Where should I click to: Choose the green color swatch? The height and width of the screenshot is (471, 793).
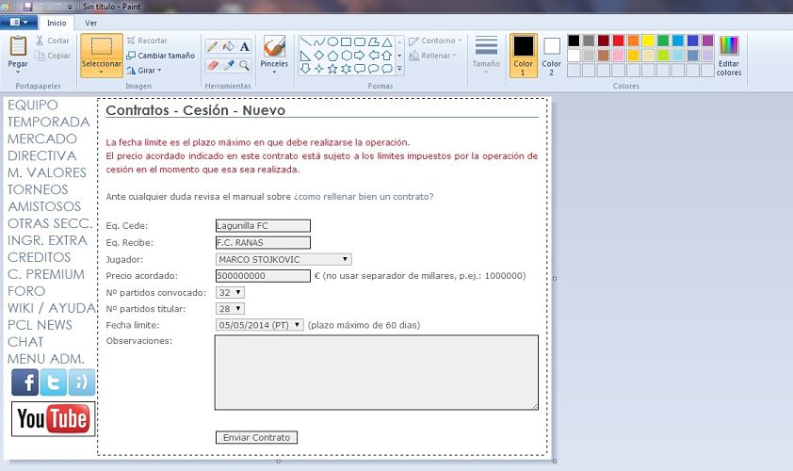coord(663,41)
